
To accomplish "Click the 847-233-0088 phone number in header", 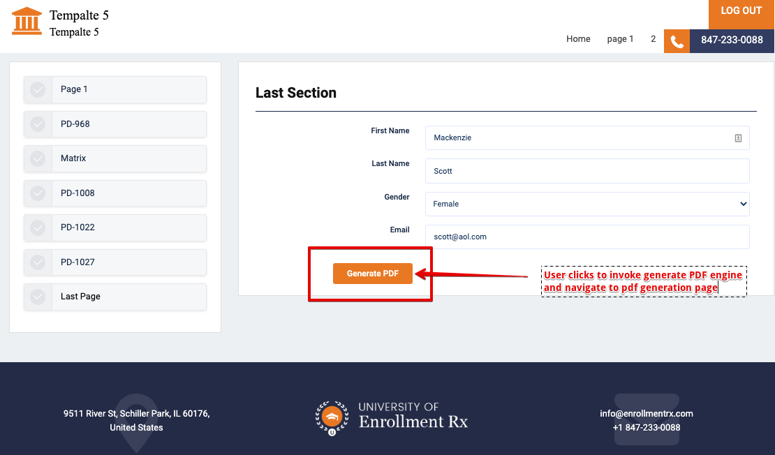I will pyautogui.click(x=732, y=40).
